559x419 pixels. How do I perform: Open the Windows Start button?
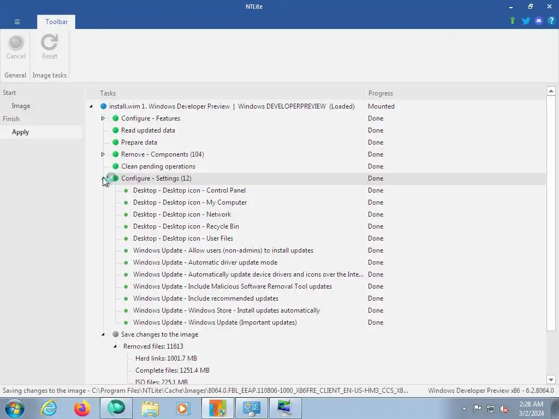(15, 408)
